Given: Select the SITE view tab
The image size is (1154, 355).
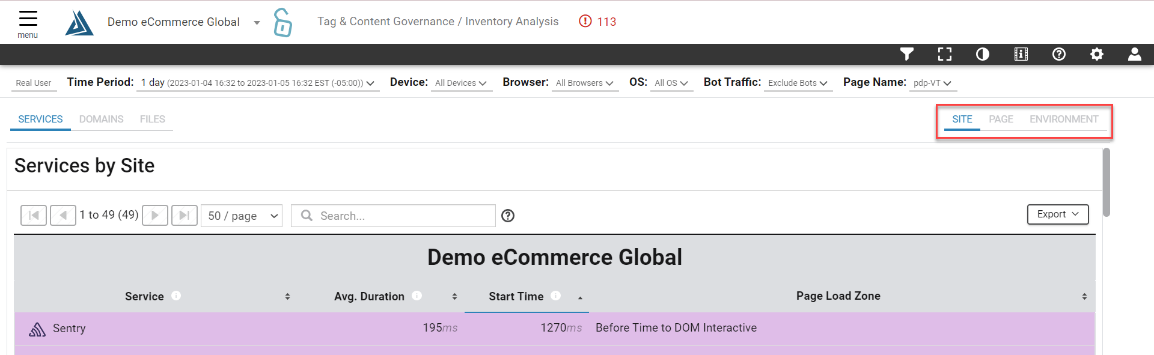Looking at the screenshot, I should point(962,119).
